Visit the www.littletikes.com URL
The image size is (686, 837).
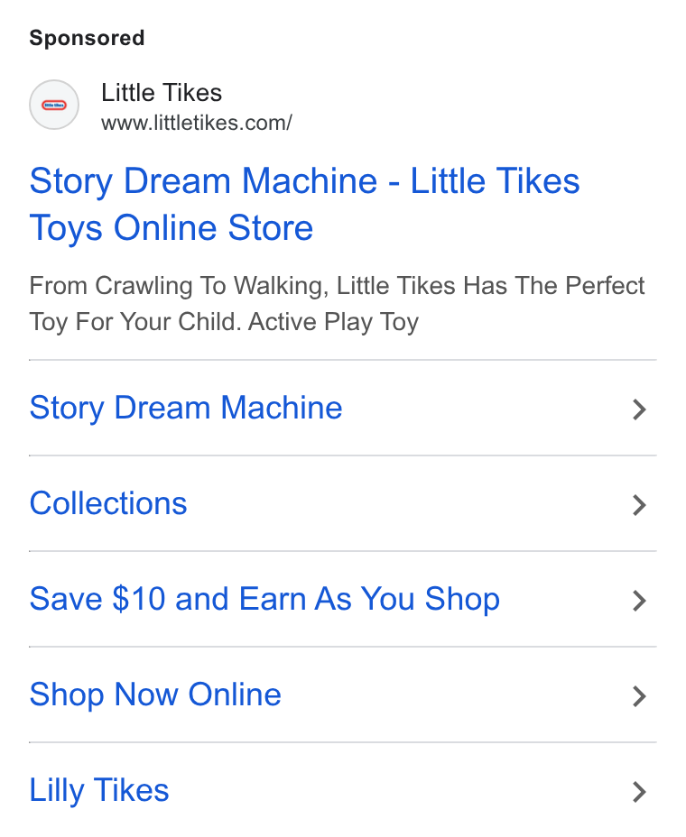pos(197,124)
